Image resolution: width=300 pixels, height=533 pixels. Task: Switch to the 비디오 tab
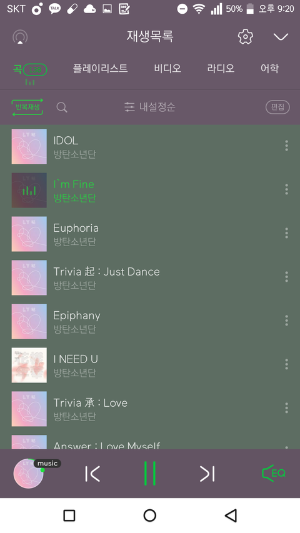coord(167,68)
